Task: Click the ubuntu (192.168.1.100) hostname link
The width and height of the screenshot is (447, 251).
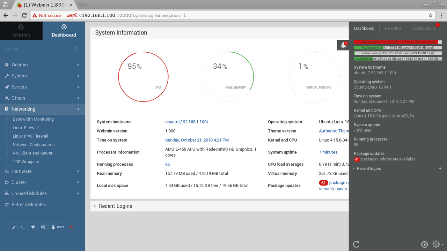Action: [186, 122]
